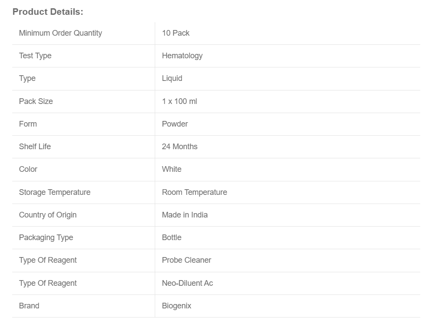Select the 24 Months value
432x321 pixels.
tap(180, 147)
